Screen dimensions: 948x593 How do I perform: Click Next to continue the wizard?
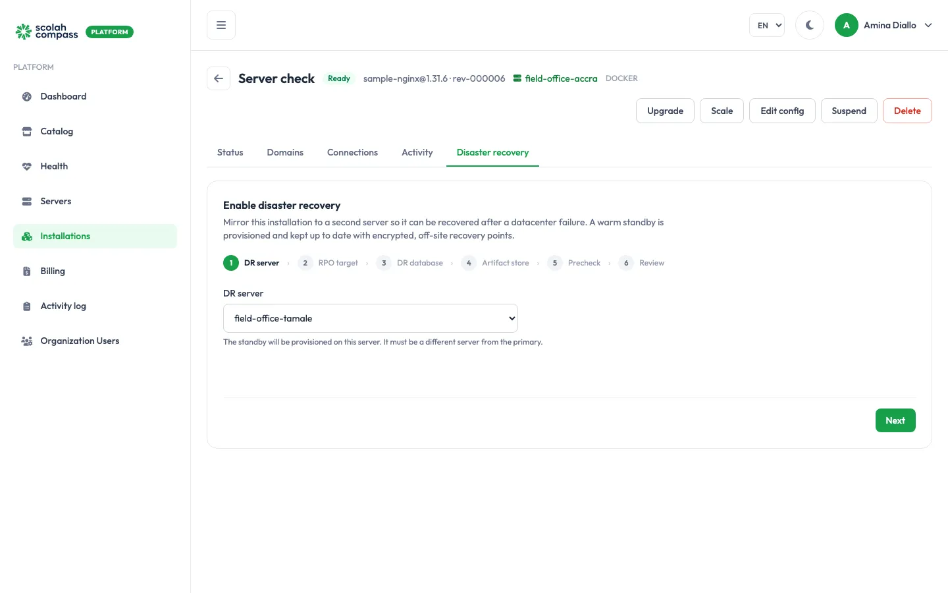coord(895,420)
